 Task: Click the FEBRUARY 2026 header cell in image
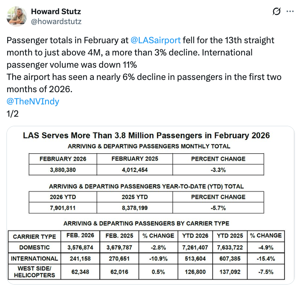(x=63, y=159)
